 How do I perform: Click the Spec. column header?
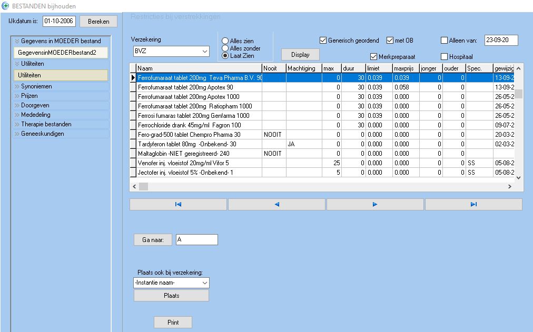coord(479,68)
